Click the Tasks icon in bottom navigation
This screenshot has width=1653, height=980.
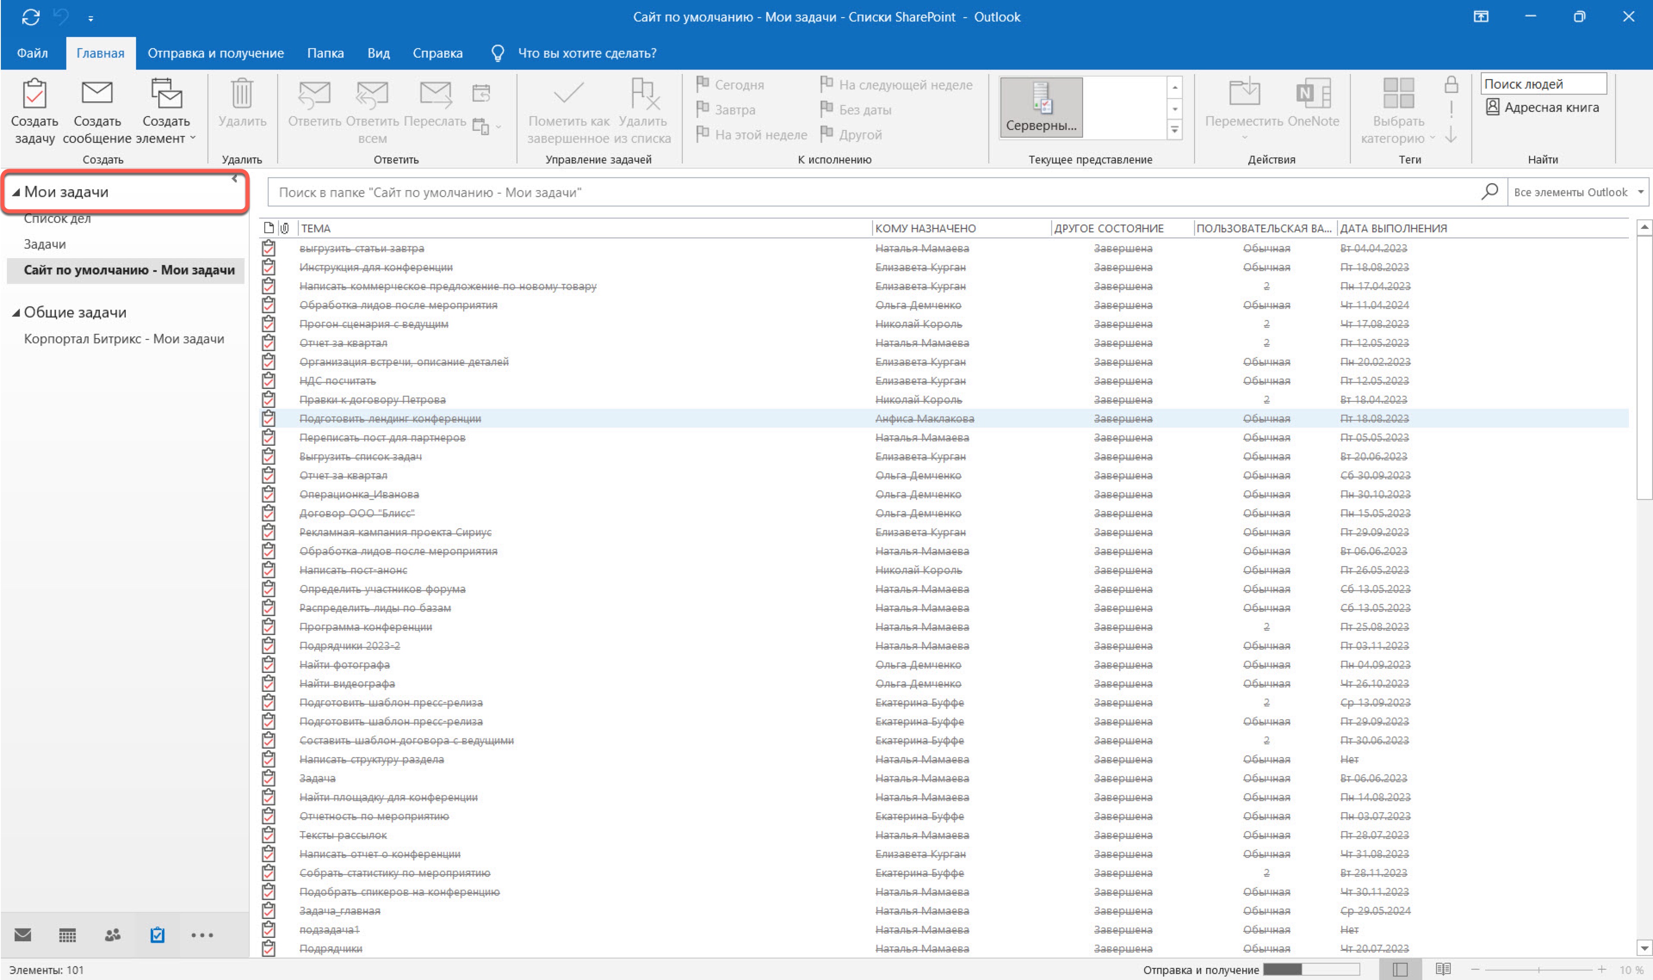point(157,934)
